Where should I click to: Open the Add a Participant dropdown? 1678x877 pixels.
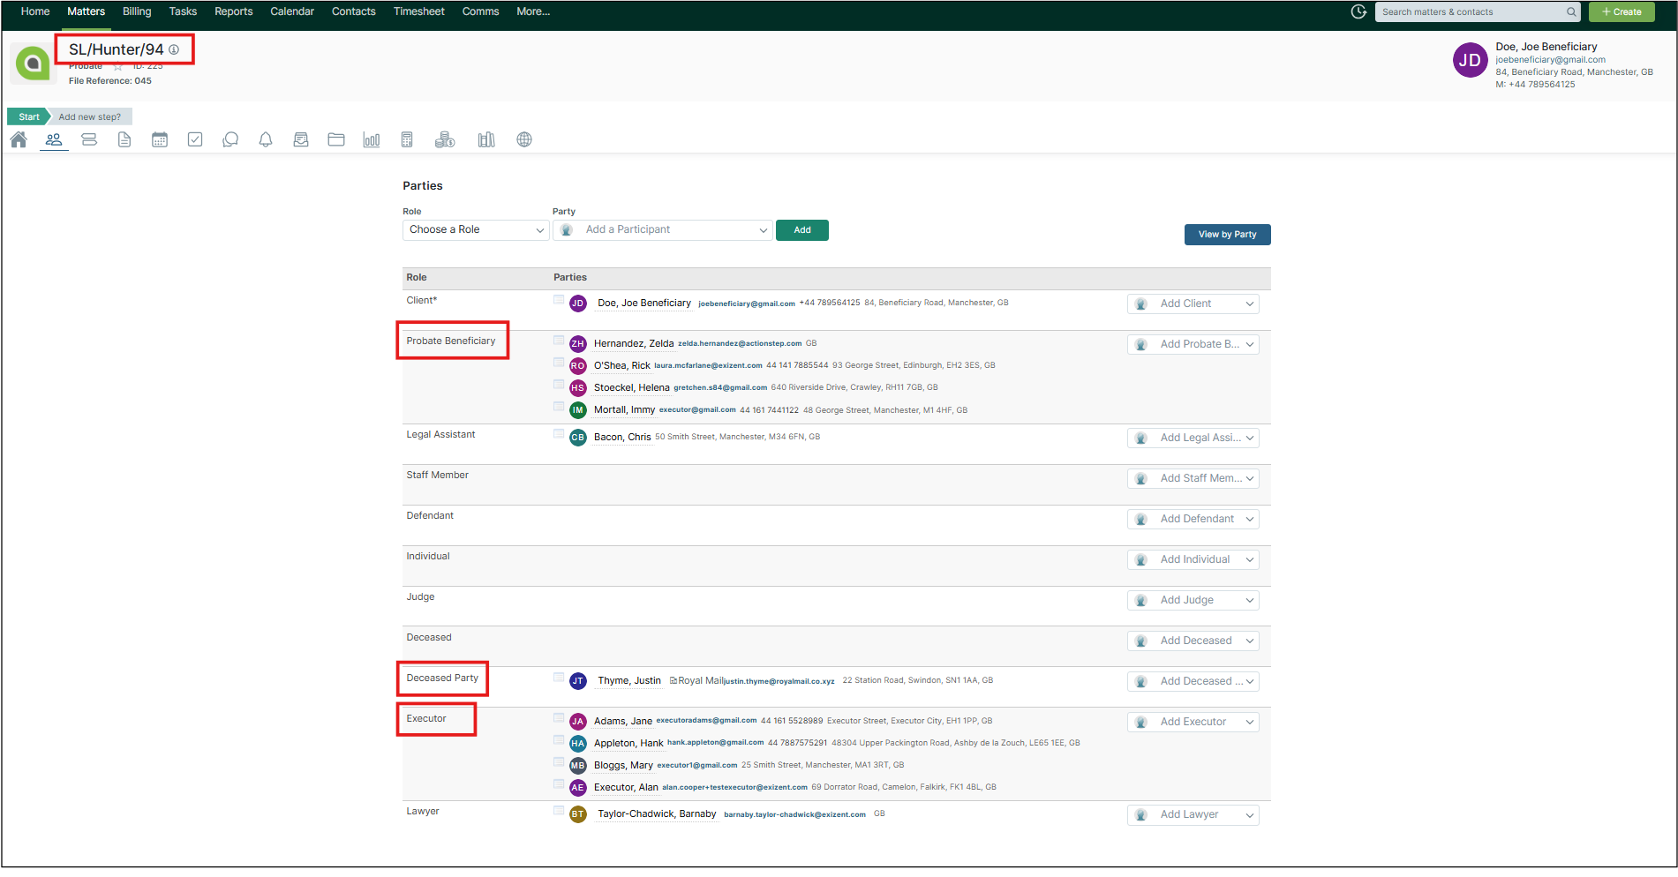tap(663, 229)
